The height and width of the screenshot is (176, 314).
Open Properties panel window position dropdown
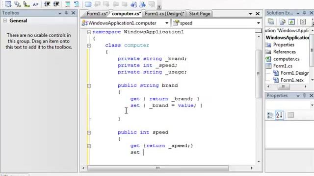298,96
